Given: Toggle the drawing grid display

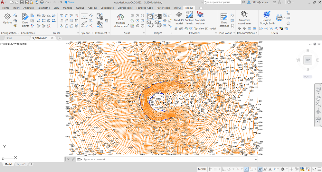Looking at the screenshot, I should [x=210, y=169].
